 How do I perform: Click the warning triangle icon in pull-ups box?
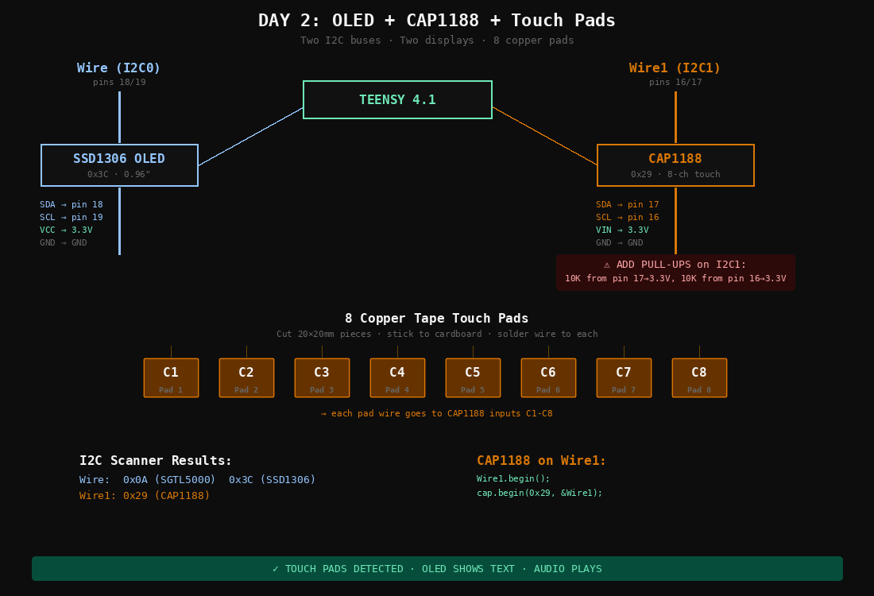click(x=607, y=265)
